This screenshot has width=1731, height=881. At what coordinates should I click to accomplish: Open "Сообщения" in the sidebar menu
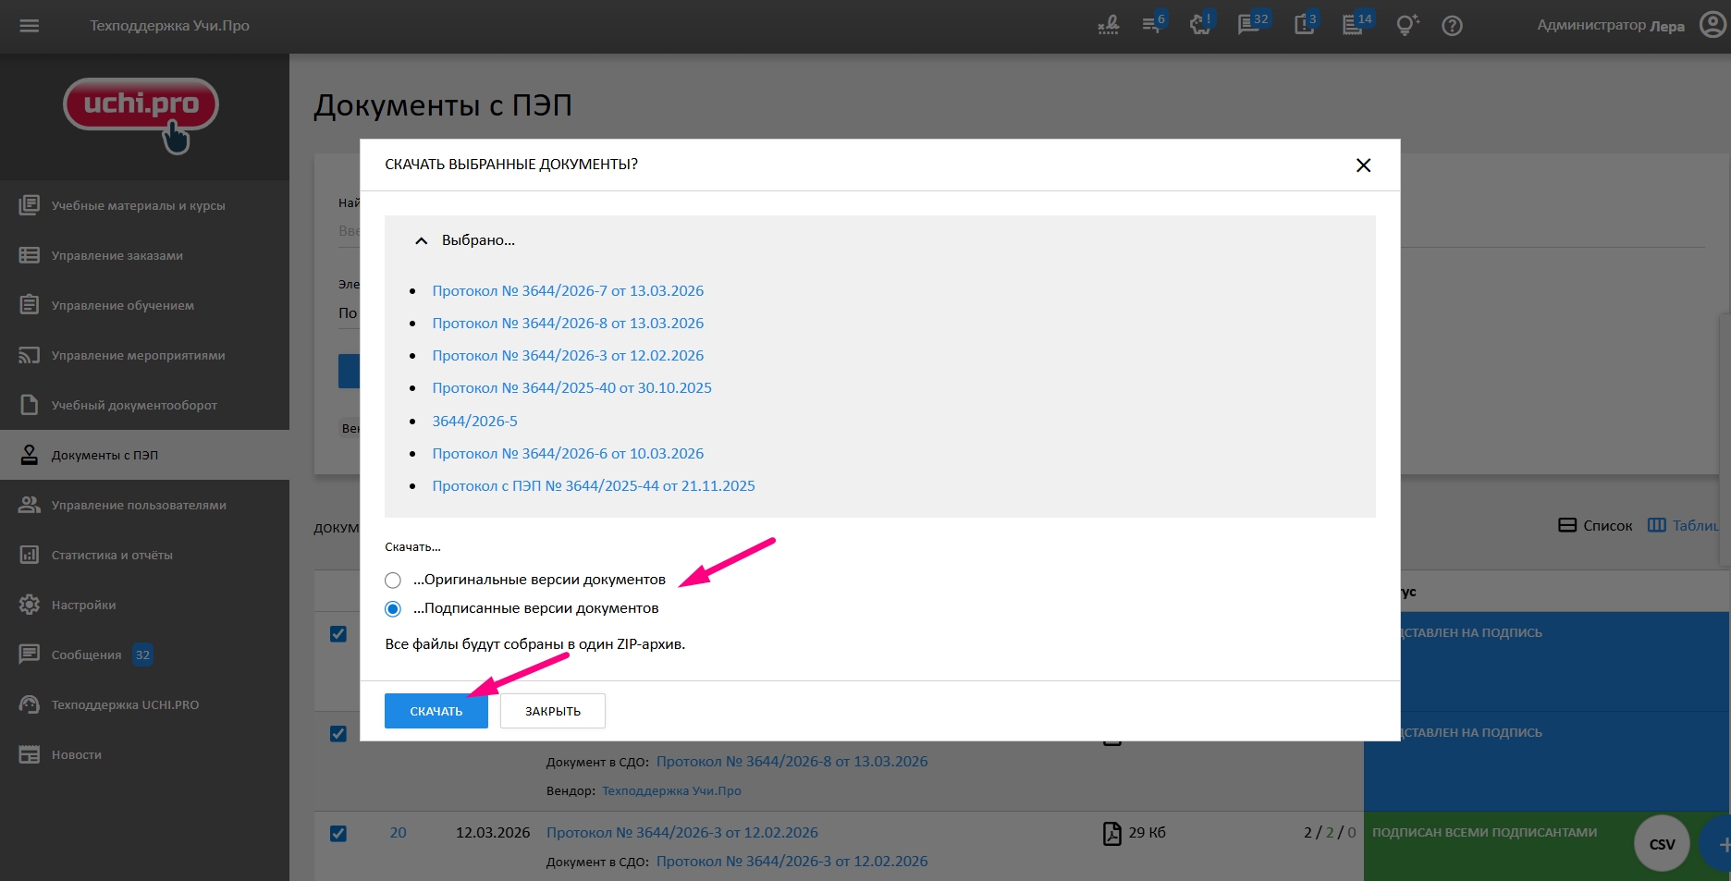click(86, 655)
